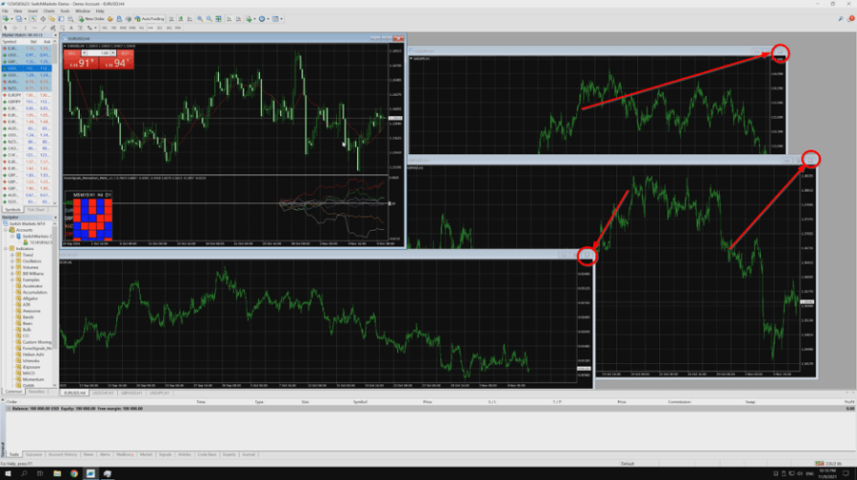Select the Cursor arrow tool
857x480 pixels.
coord(6,28)
